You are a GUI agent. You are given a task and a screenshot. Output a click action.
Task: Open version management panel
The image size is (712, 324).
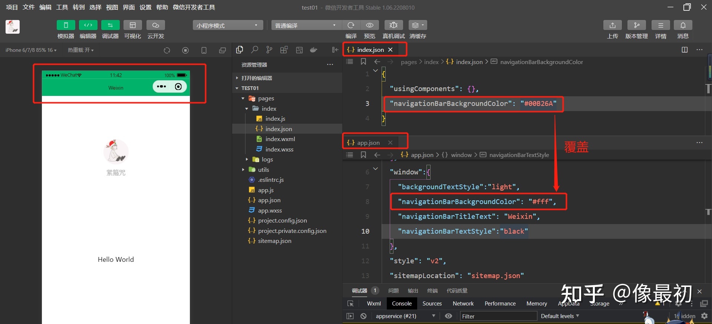point(636,25)
